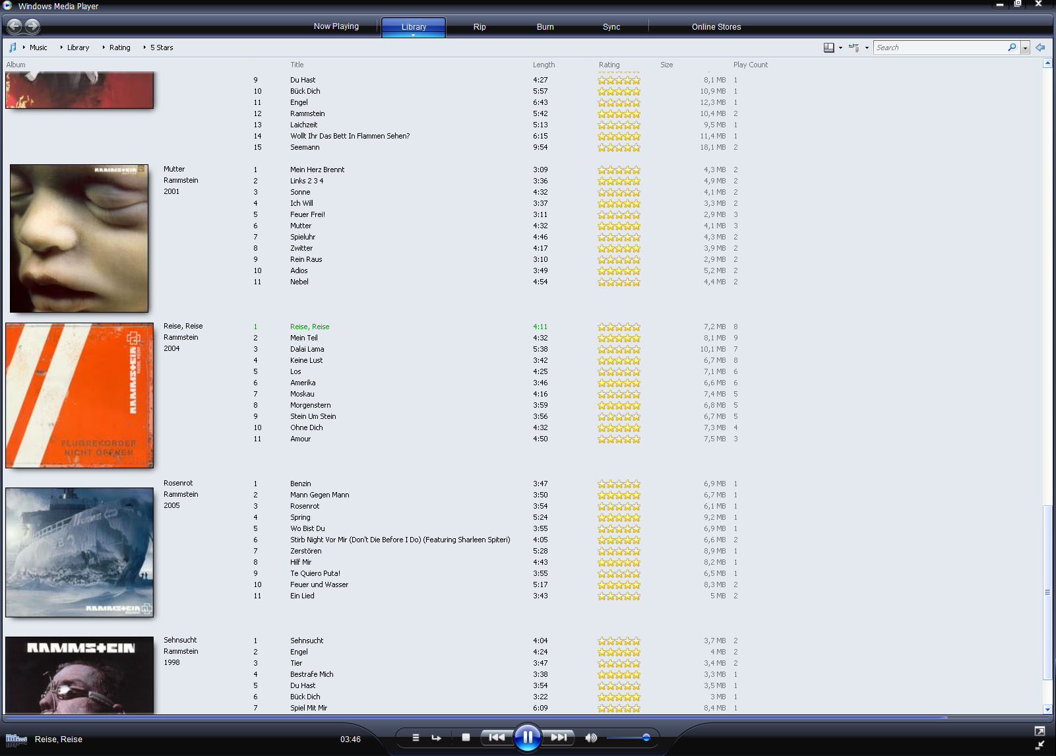Sort by the Rating column header
The image size is (1056, 756).
[609, 65]
